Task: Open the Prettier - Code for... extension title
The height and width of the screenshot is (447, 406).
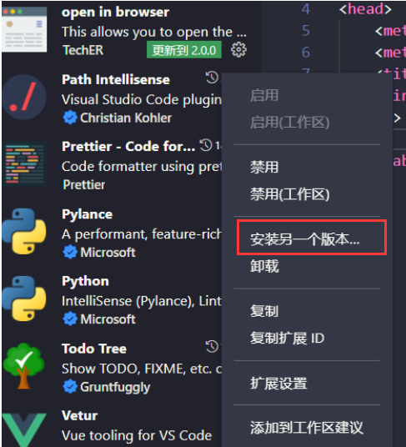Action: click(x=128, y=147)
